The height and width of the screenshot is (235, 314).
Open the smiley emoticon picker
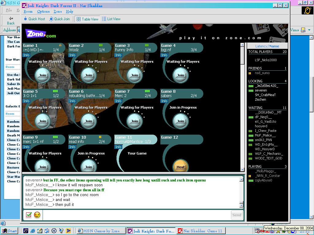[x=37, y=215]
